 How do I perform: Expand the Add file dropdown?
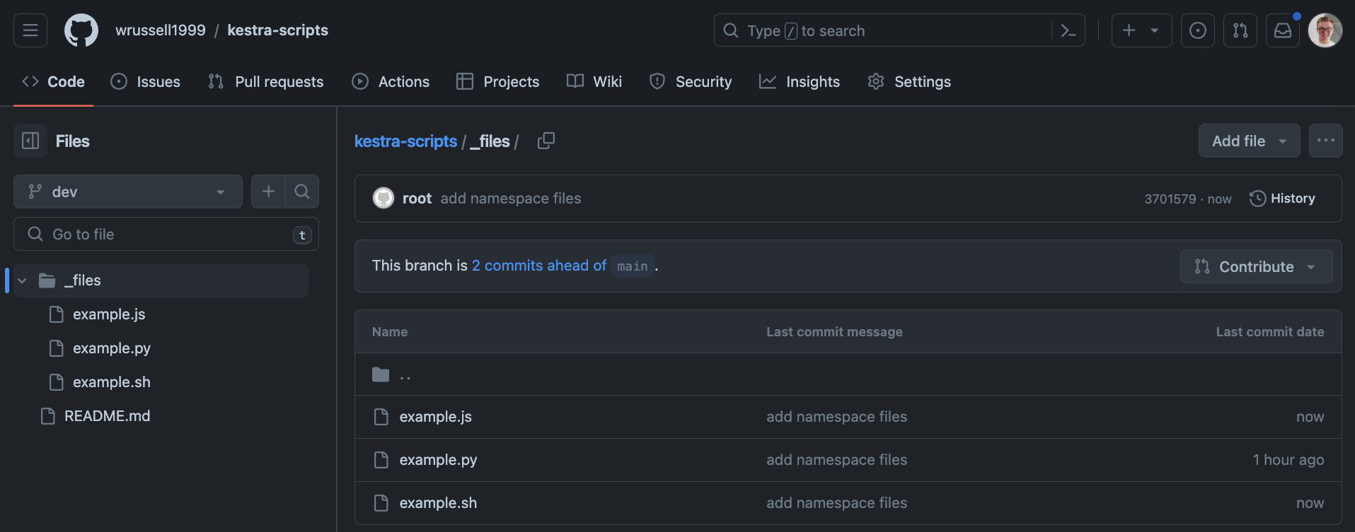[x=1249, y=141]
